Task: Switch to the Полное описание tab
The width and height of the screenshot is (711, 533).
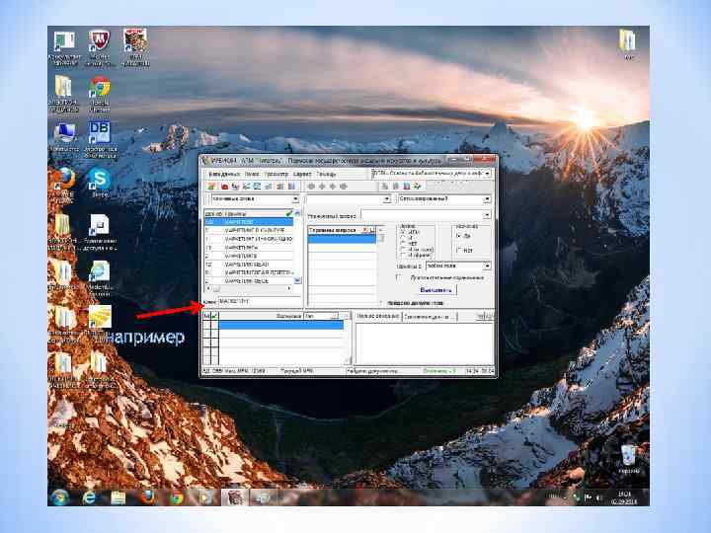Action: coord(378,317)
